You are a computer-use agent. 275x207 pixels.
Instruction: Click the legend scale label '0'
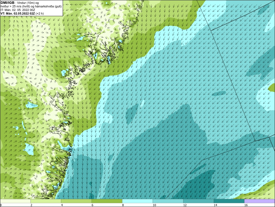tap(1, 205)
